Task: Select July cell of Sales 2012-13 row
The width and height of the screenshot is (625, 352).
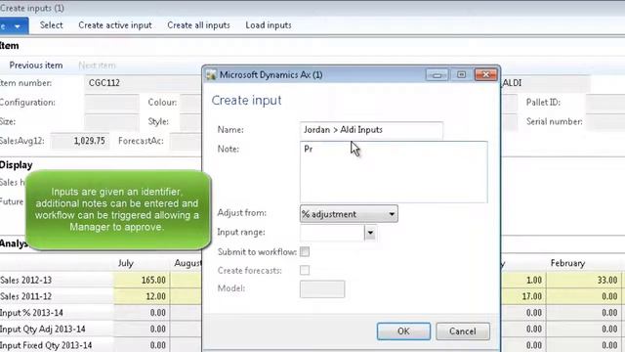Action: [142, 281]
